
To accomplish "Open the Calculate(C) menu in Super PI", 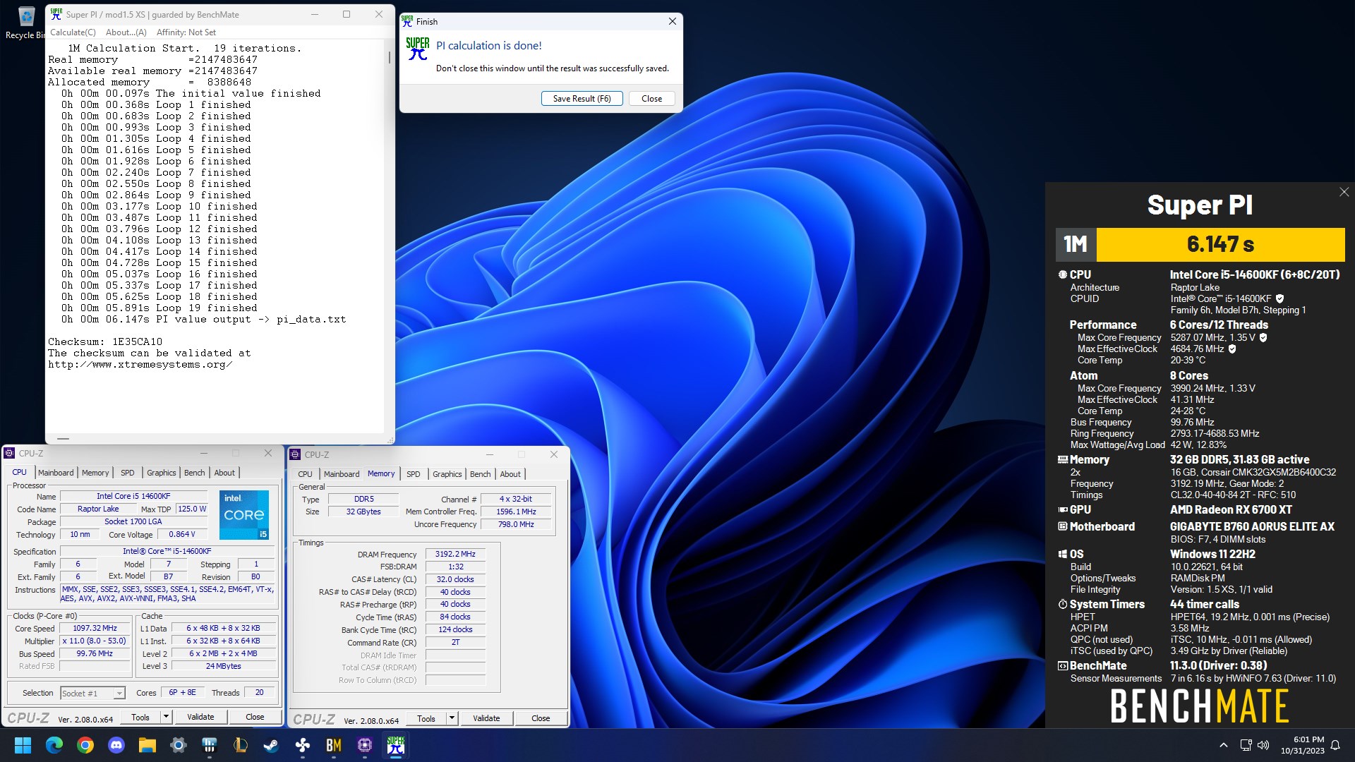I will (x=73, y=32).
